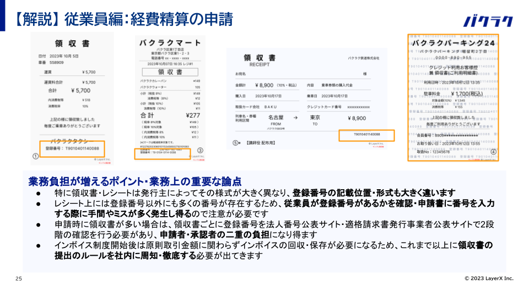Select the バクラクマート store receipt image

(x=170, y=98)
